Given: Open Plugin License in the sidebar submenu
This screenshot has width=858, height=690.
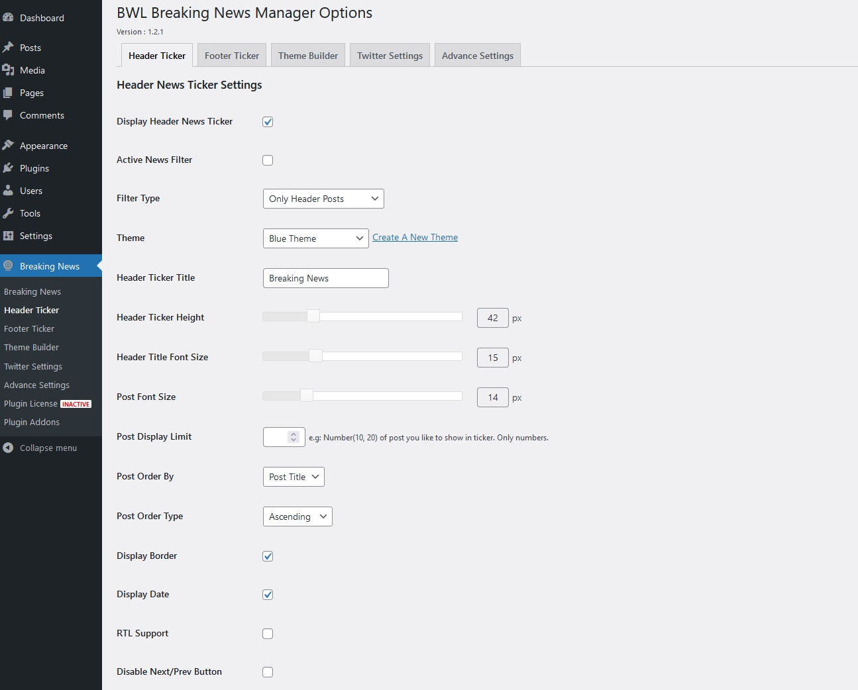Looking at the screenshot, I should [31, 404].
